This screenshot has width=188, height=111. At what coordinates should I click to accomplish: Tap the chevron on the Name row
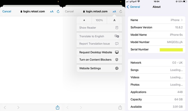click(182, 20)
